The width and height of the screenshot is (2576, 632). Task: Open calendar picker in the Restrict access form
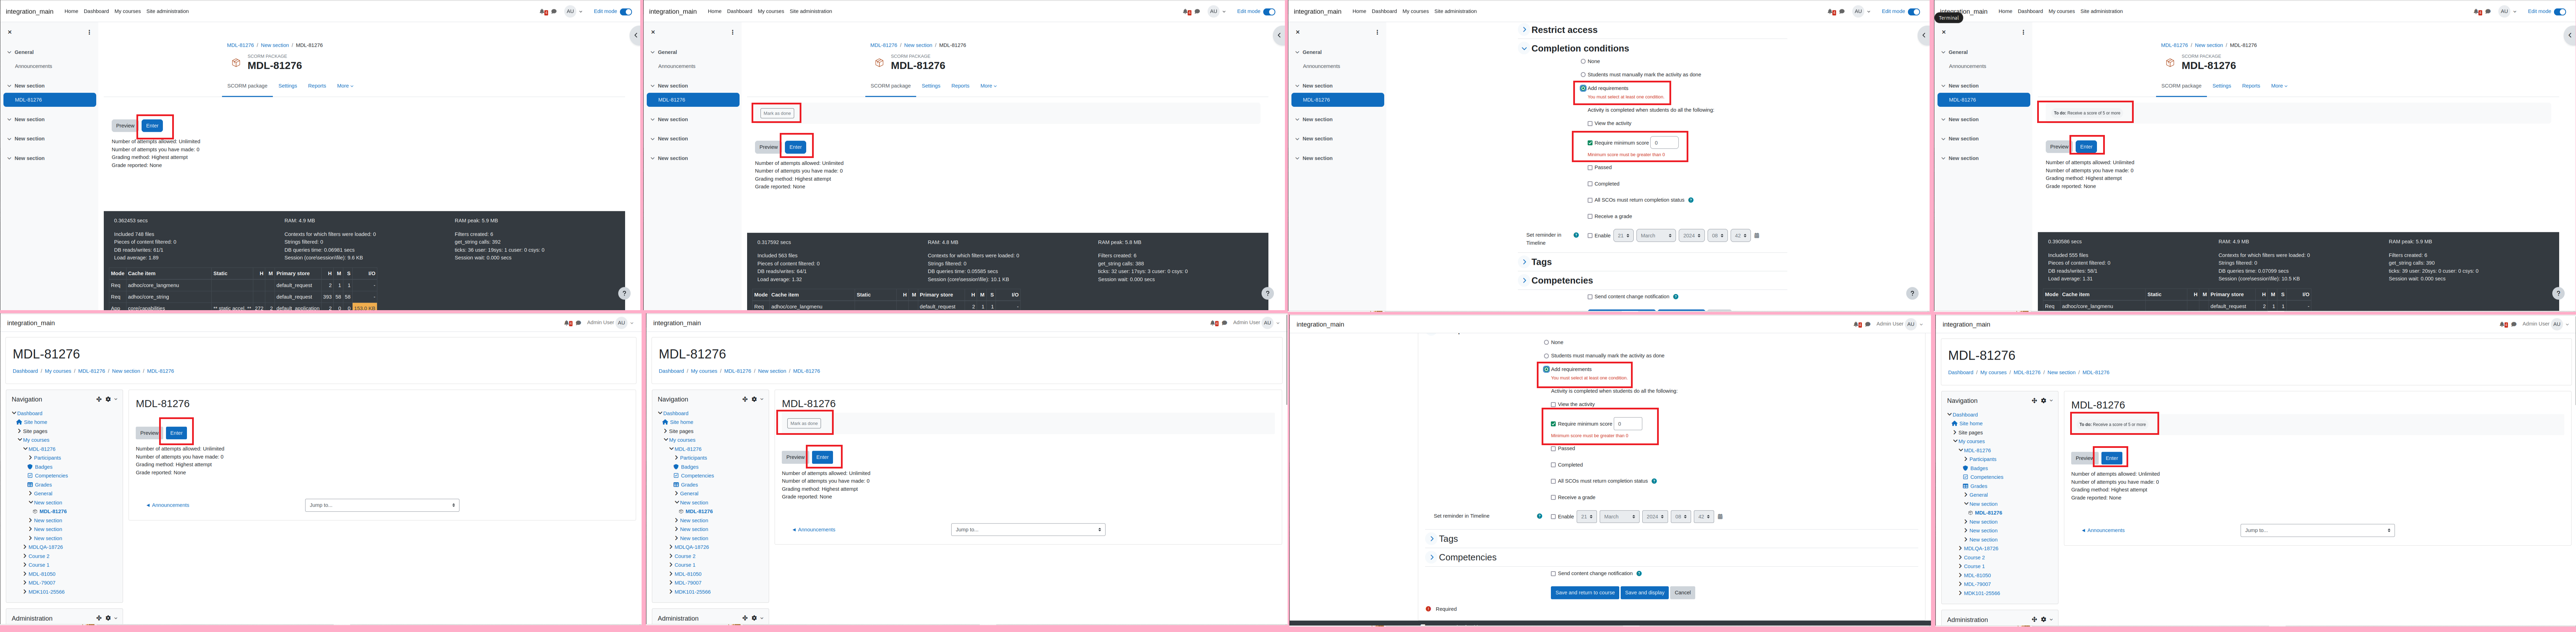pyautogui.click(x=1757, y=236)
